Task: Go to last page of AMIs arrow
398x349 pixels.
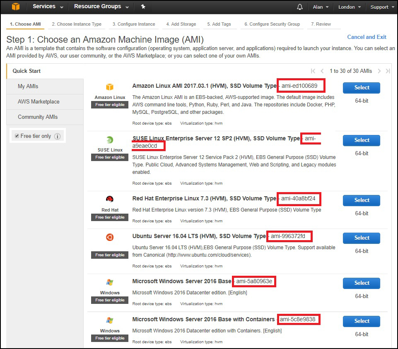Action: (x=388, y=71)
